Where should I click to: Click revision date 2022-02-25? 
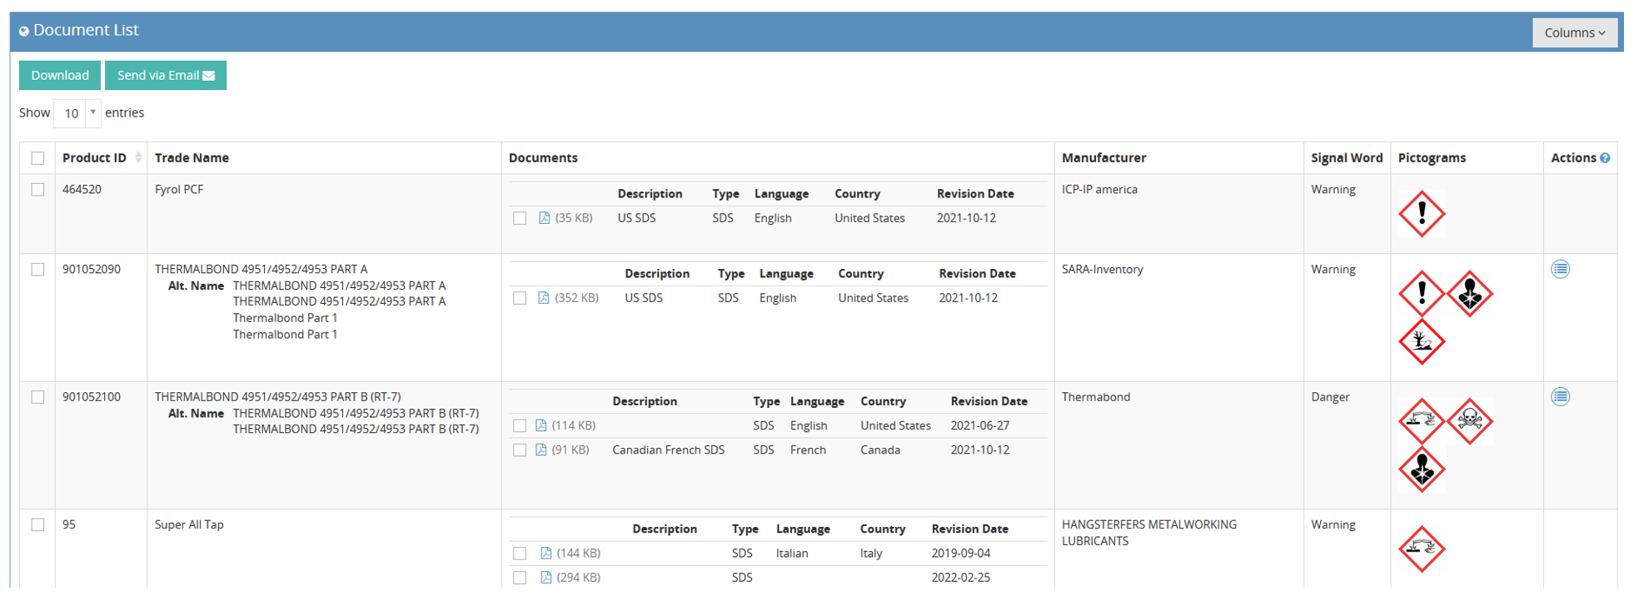point(961,577)
